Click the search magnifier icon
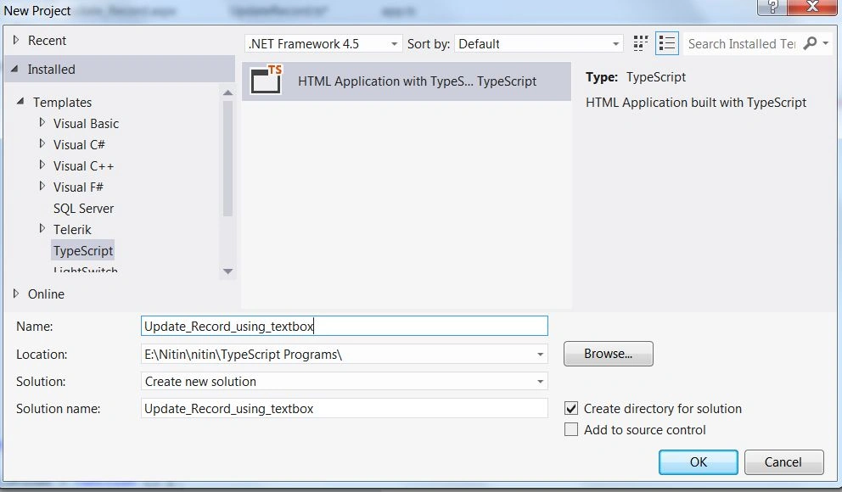 pos(809,43)
